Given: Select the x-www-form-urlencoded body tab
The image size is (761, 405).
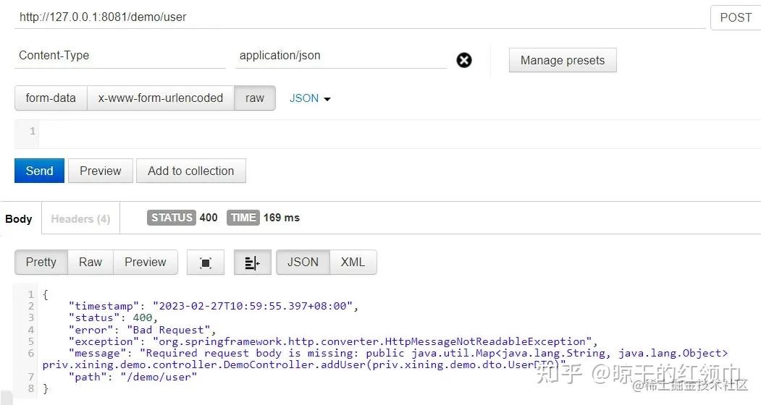Looking at the screenshot, I should [x=161, y=98].
